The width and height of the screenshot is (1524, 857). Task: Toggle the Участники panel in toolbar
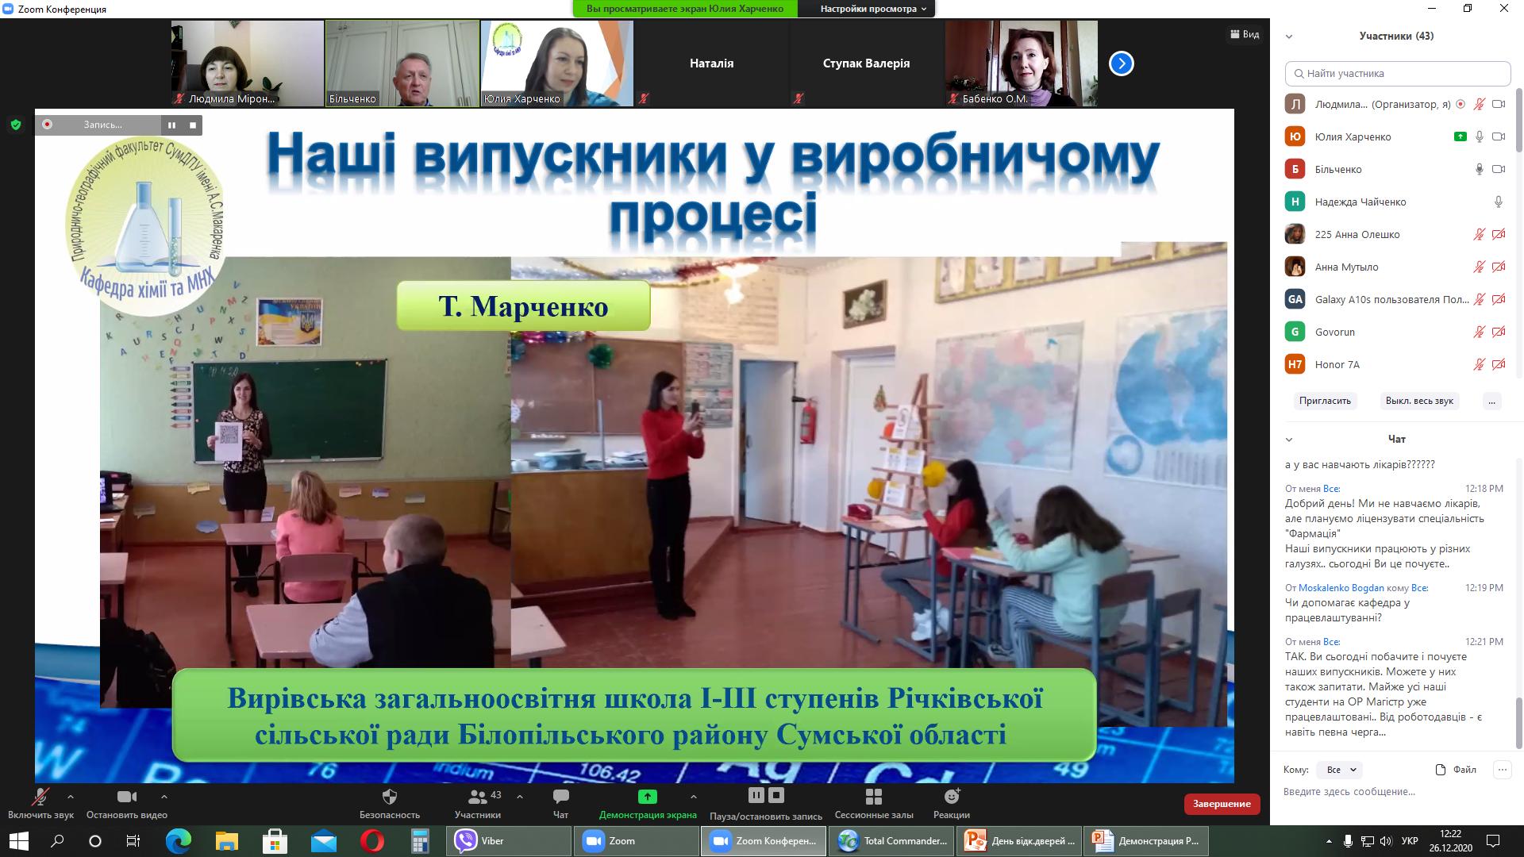tap(478, 803)
